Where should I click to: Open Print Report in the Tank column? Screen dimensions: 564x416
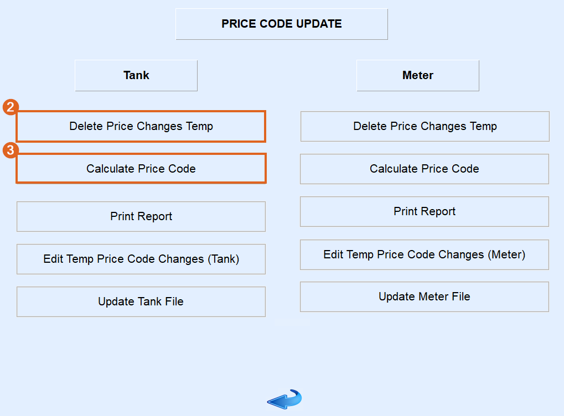click(x=141, y=216)
